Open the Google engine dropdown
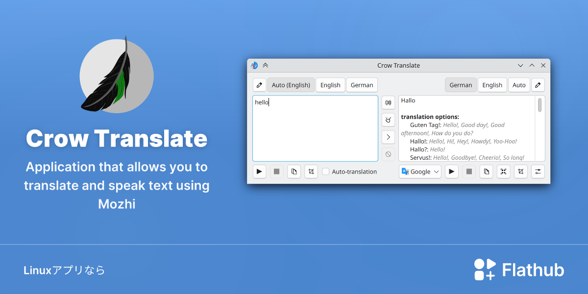This screenshot has height=294, width=588. [x=420, y=171]
